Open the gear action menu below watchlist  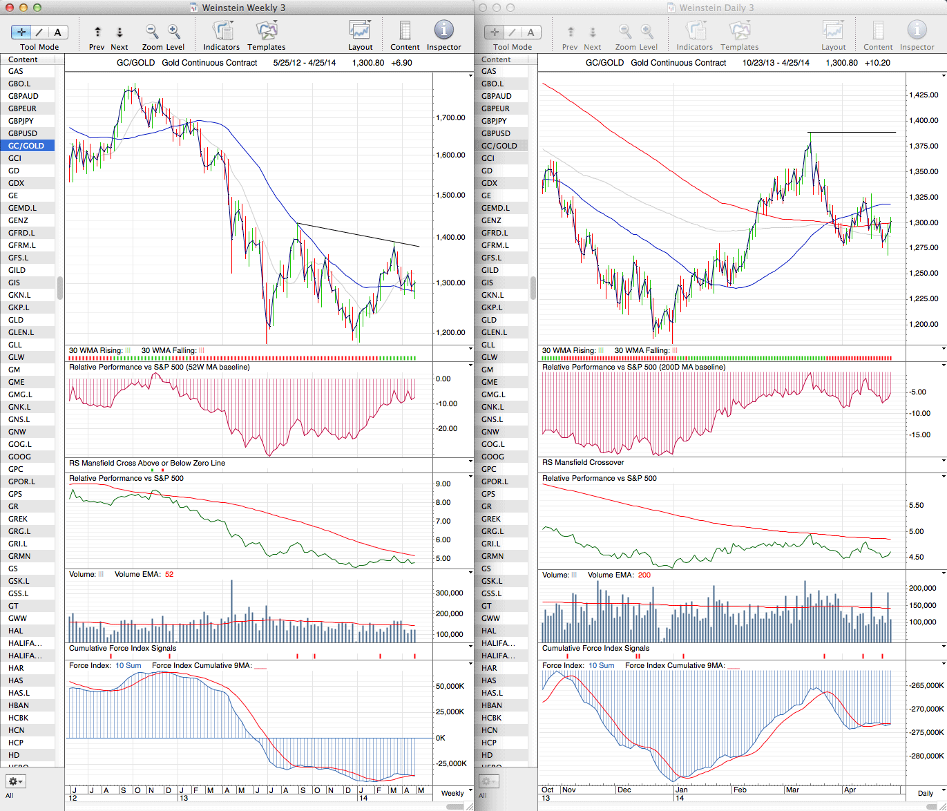(15, 781)
